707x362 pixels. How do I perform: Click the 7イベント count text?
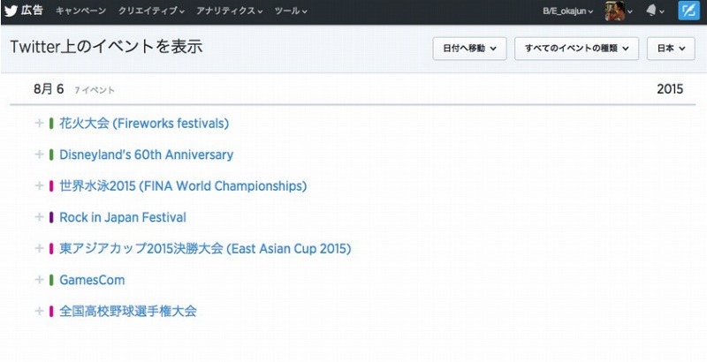(x=95, y=90)
